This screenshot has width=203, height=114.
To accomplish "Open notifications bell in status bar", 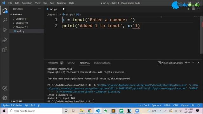I will 199,105.
